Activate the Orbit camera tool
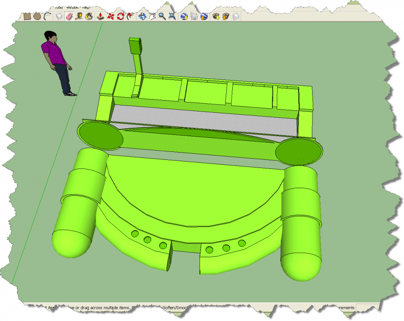Viewport: 404px width, 321px height. click(x=142, y=17)
